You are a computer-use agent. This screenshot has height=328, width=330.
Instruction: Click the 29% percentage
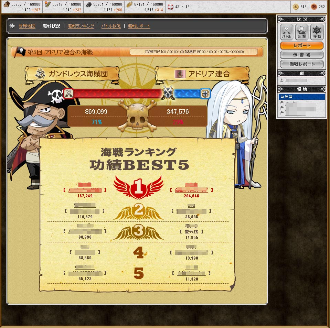(178, 122)
